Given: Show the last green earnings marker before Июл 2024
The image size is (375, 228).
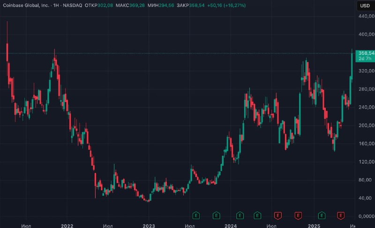Looking at the screenshot, I should [x=257, y=215].
